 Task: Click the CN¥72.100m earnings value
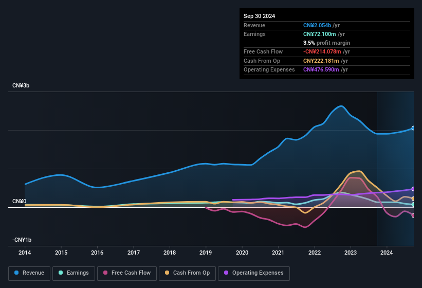[x=320, y=34]
